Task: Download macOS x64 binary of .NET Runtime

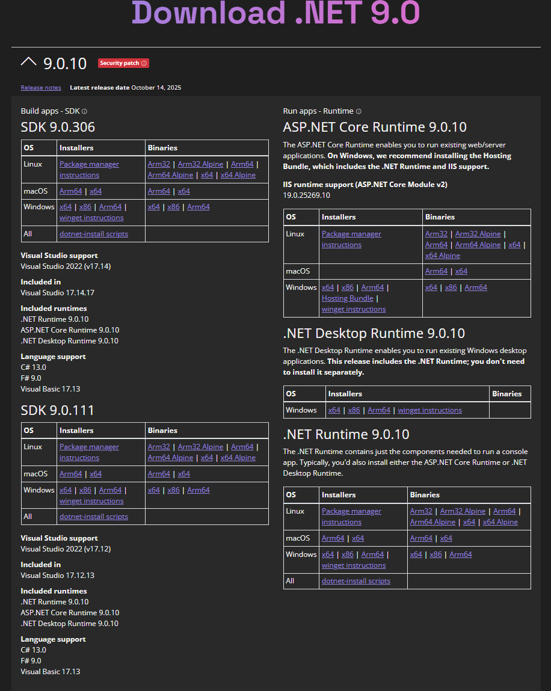Action: [446, 538]
